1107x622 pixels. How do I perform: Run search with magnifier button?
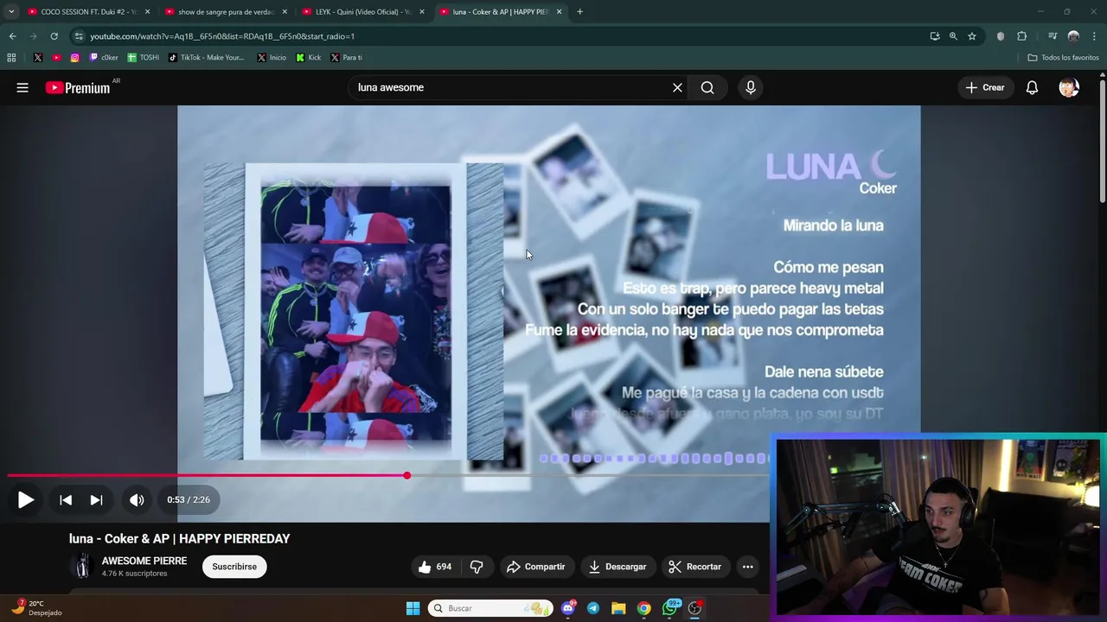click(x=707, y=87)
